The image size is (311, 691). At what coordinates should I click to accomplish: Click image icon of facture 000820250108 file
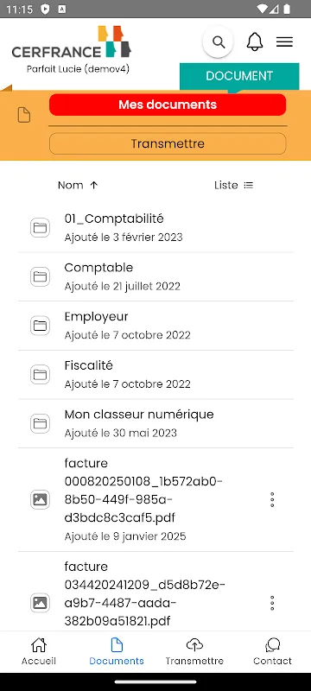pos(40,500)
